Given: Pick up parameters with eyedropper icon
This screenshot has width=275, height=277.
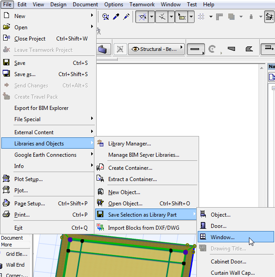Looking at the screenshot, I should pyautogui.click(x=116, y=17).
